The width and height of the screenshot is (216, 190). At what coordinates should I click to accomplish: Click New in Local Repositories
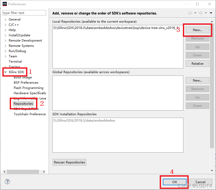point(197,30)
